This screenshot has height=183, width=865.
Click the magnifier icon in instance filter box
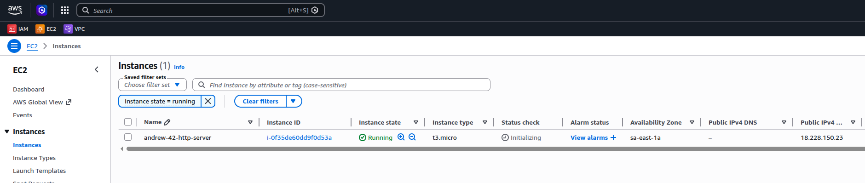pyautogui.click(x=202, y=85)
